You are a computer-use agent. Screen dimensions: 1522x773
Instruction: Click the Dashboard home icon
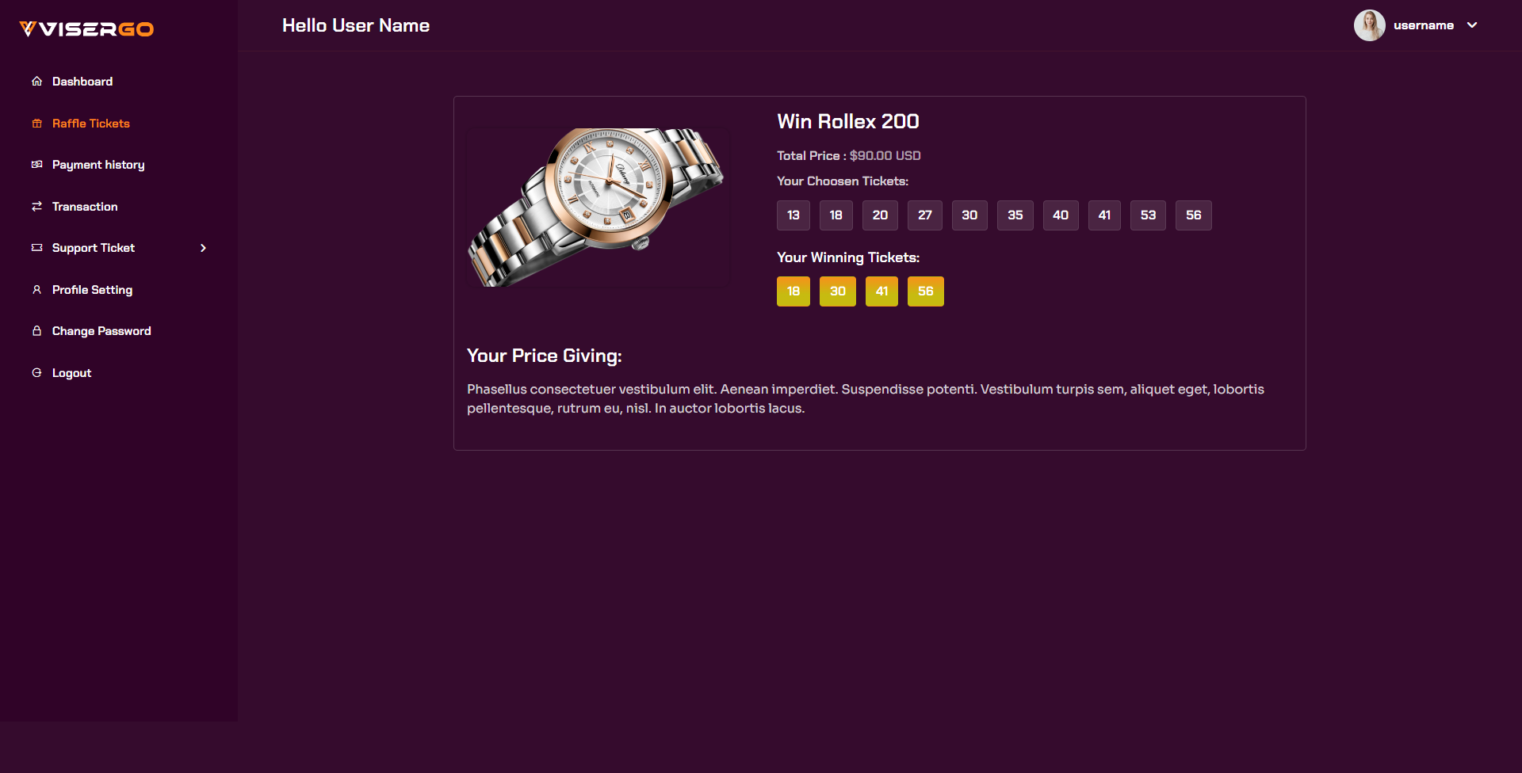click(36, 82)
